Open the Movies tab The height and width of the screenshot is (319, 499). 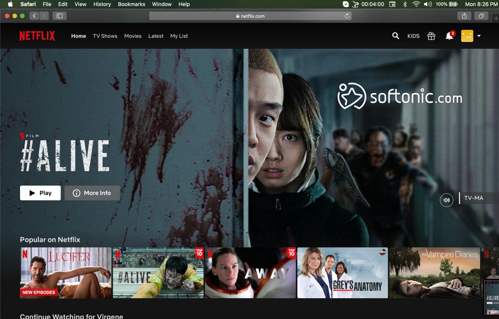(133, 36)
